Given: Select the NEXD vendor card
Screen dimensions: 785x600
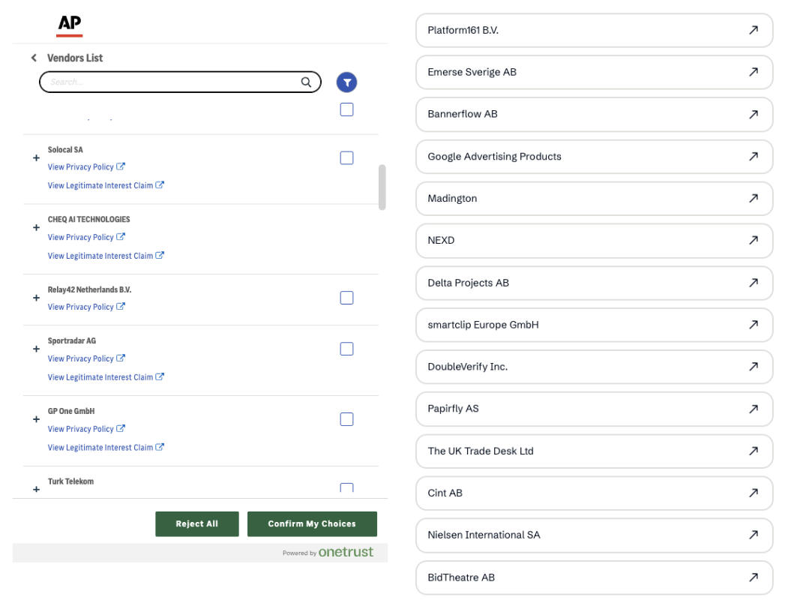Looking at the screenshot, I should click(x=595, y=241).
